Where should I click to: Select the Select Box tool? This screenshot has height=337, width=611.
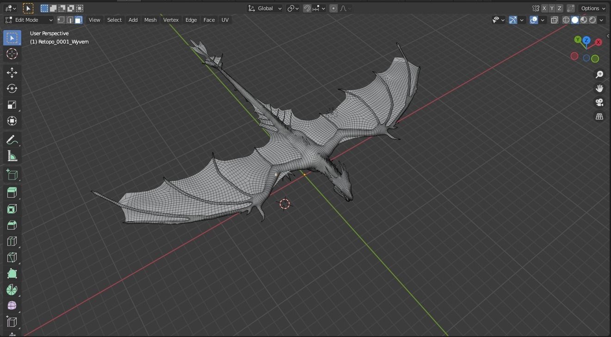(x=12, y=38)
